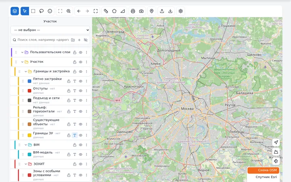The image size is (291, 182).
Task: Switch to Спутник Esri basemap
Action: tap(264, 177)
